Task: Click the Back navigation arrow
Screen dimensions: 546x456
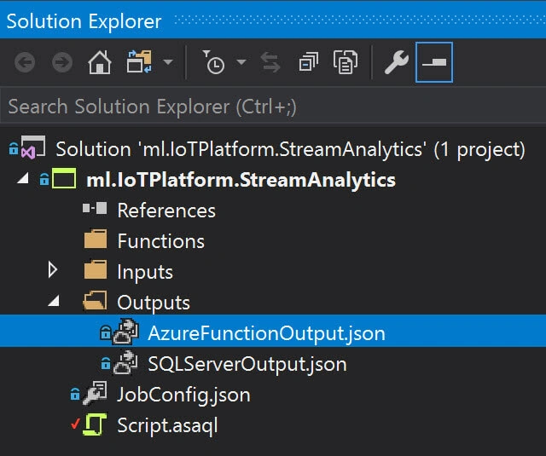Action: tap(25, 62)
